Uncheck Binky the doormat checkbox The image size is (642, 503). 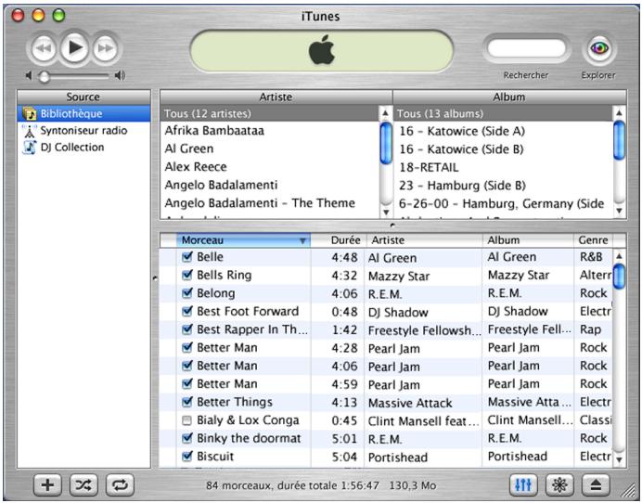186,438
